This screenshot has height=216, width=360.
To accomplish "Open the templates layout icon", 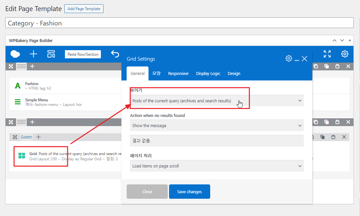I will pyautogui.click(x=51, y=54).
